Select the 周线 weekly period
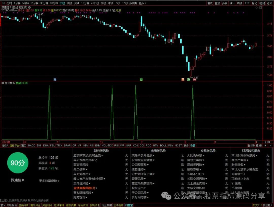The image size is (274, 207). click(70, 3)
